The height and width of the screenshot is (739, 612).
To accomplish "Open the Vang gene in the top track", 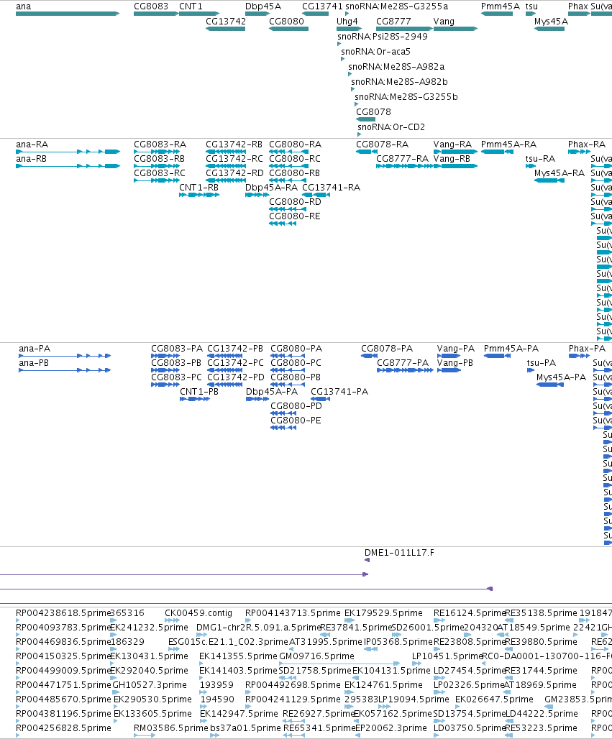I will [x=455, y=29].
